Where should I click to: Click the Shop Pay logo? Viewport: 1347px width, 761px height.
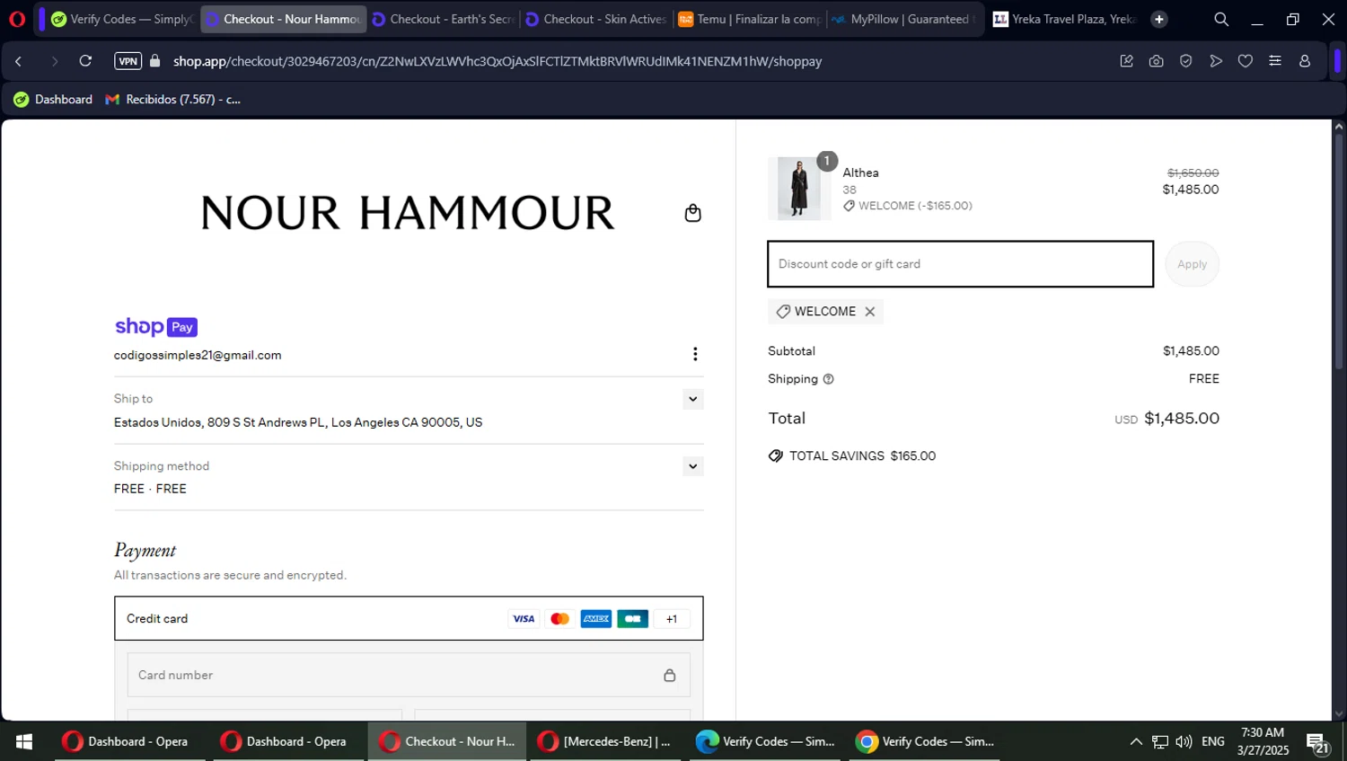tap(156, 327)
